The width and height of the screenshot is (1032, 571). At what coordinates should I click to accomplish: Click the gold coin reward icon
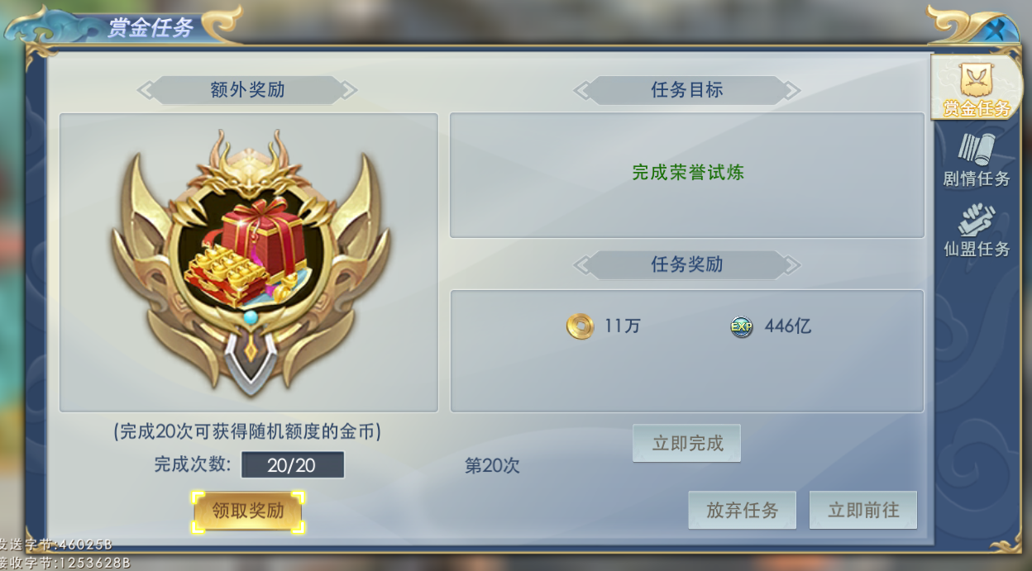pyautogui.click(x=580, y=326)
